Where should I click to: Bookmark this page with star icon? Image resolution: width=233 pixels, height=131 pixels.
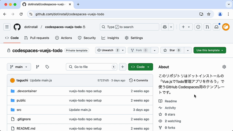click(x=209, y=14)
